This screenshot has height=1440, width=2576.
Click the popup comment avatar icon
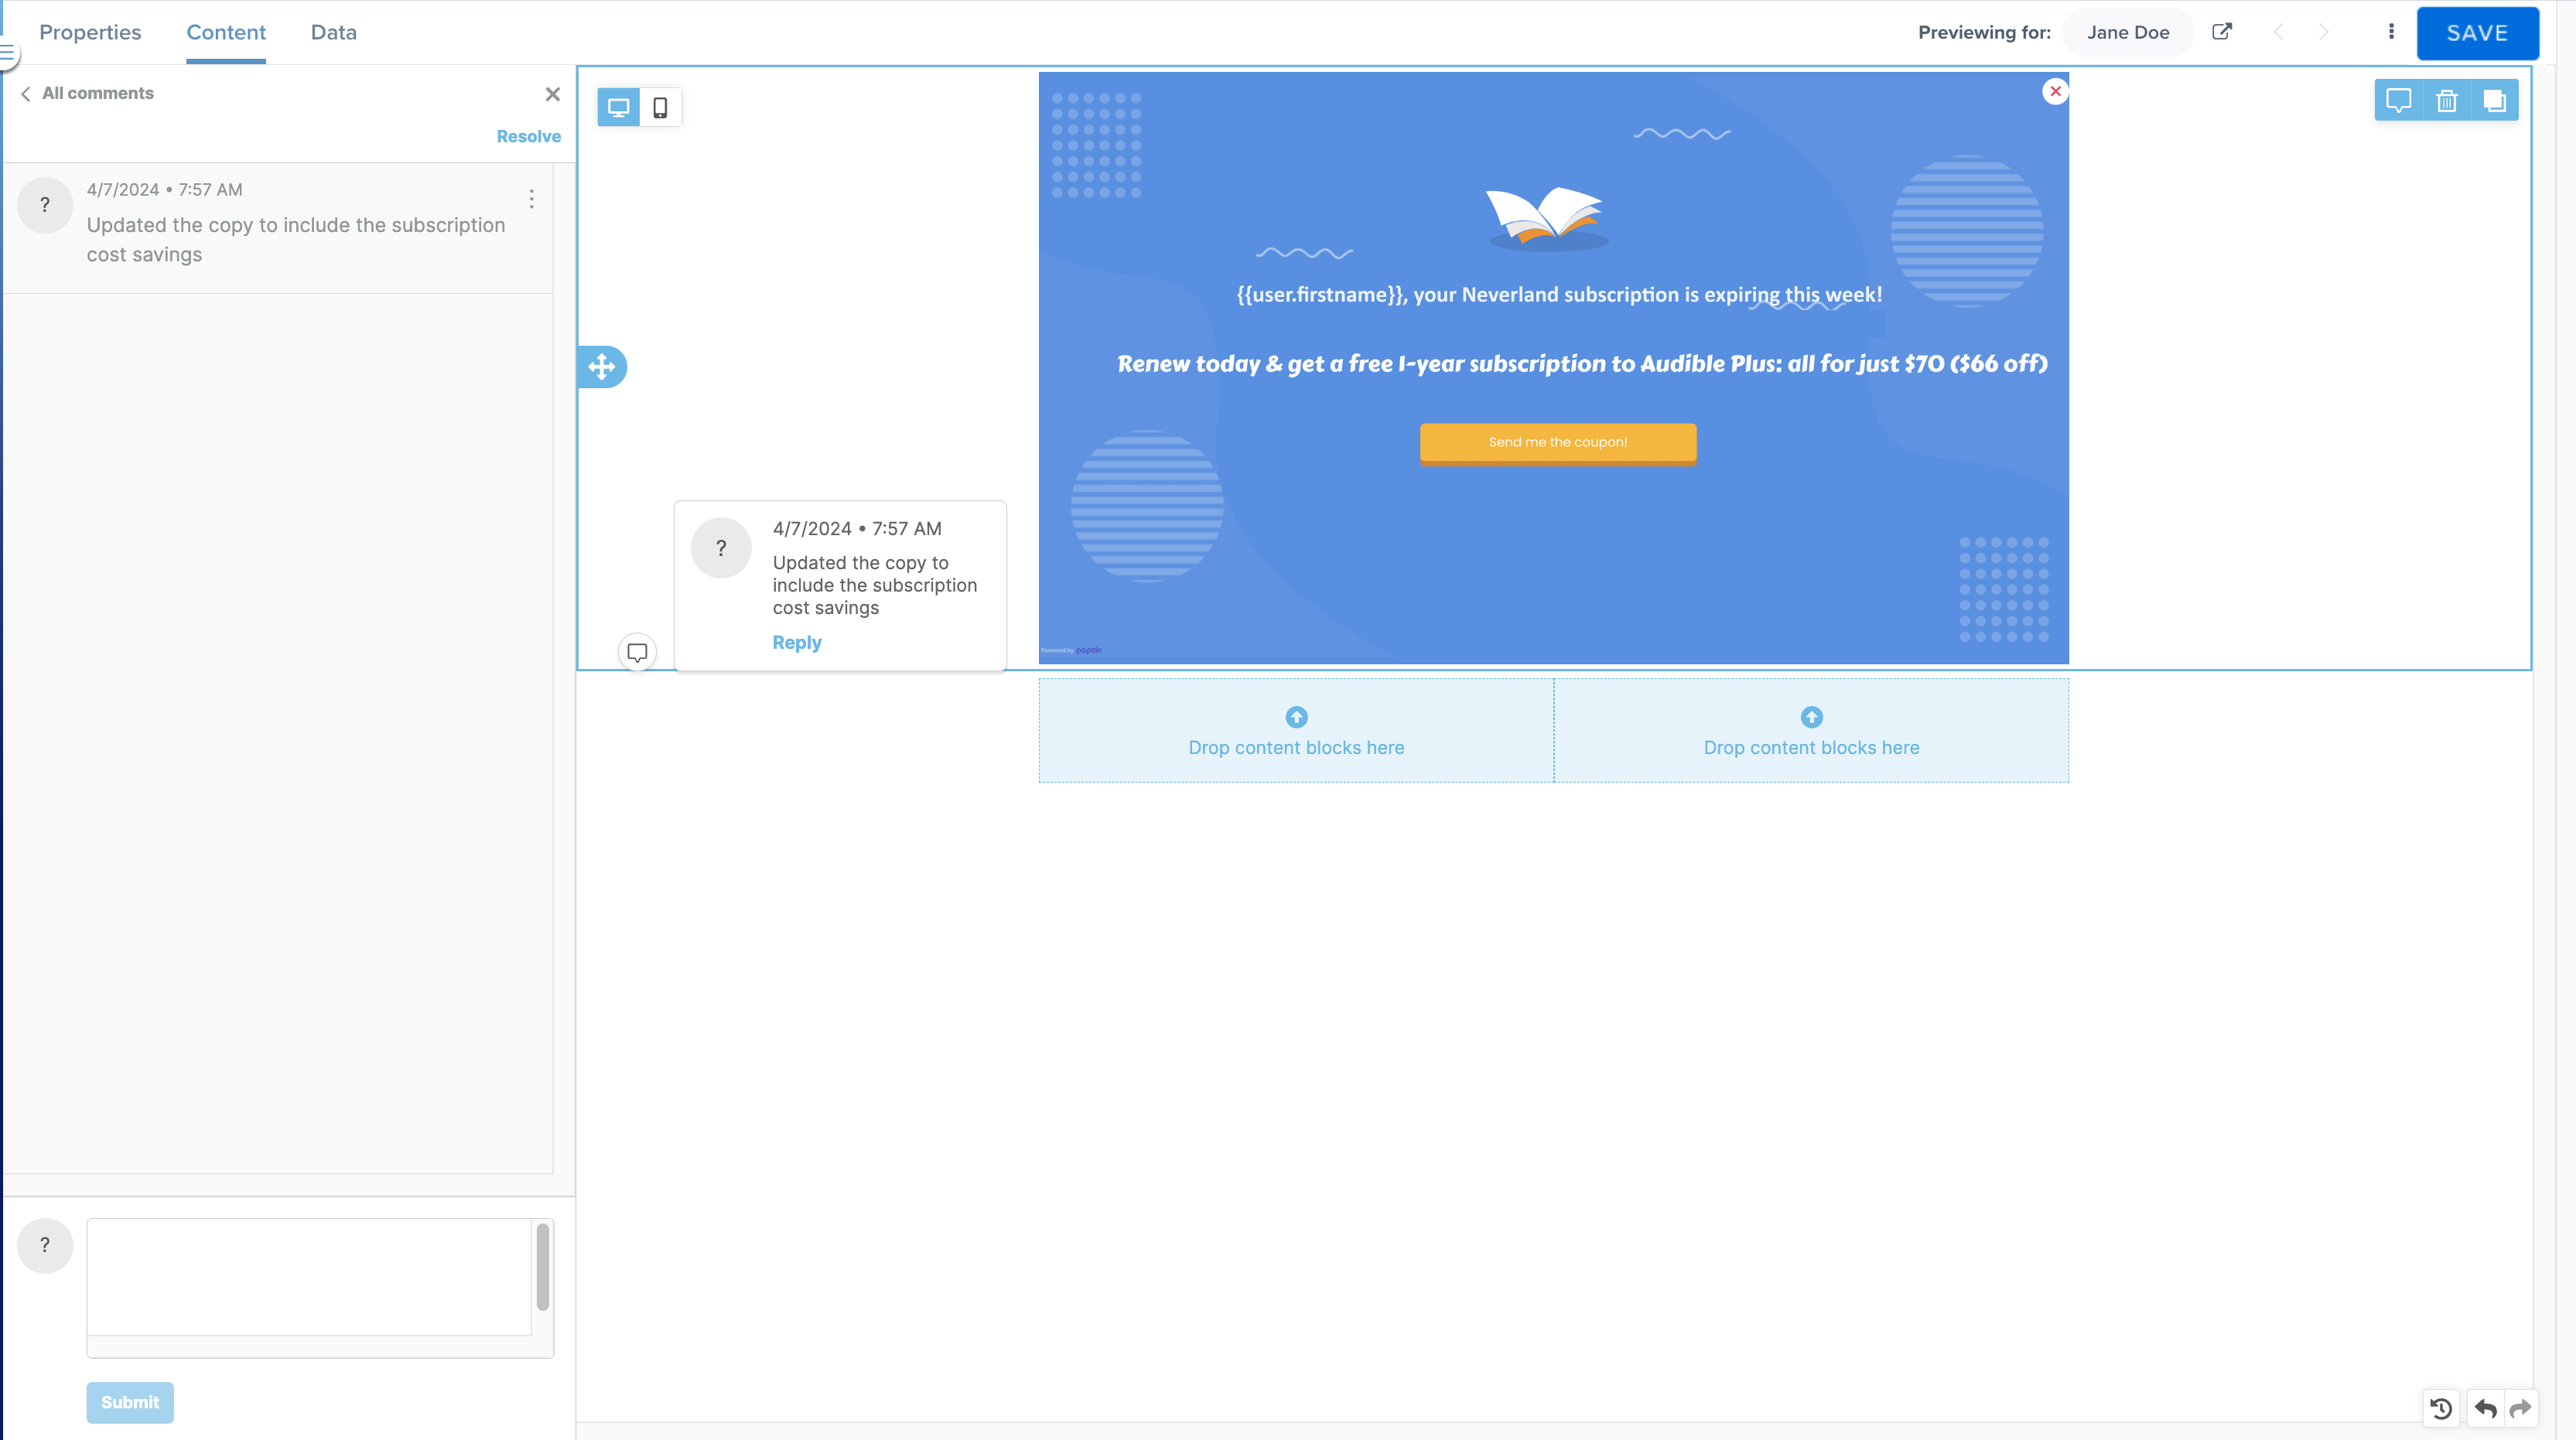(x=720, y=547)
